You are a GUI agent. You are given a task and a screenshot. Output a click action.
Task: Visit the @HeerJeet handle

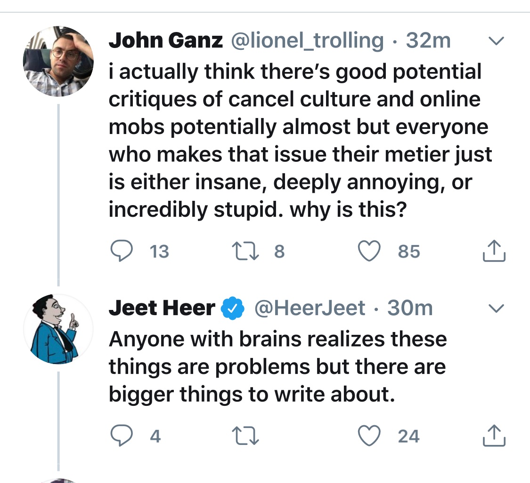pyautogui.click(x=310, y=309)
